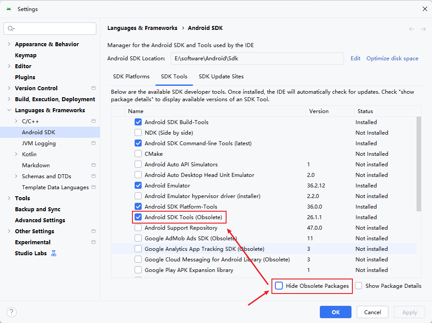Collapse the Languages & Frameworks tree node
Screen dimensions: 432x323
pos(9,110)
